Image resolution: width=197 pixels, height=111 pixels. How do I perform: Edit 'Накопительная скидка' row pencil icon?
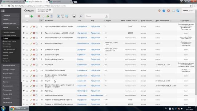[x=31, y=43]
